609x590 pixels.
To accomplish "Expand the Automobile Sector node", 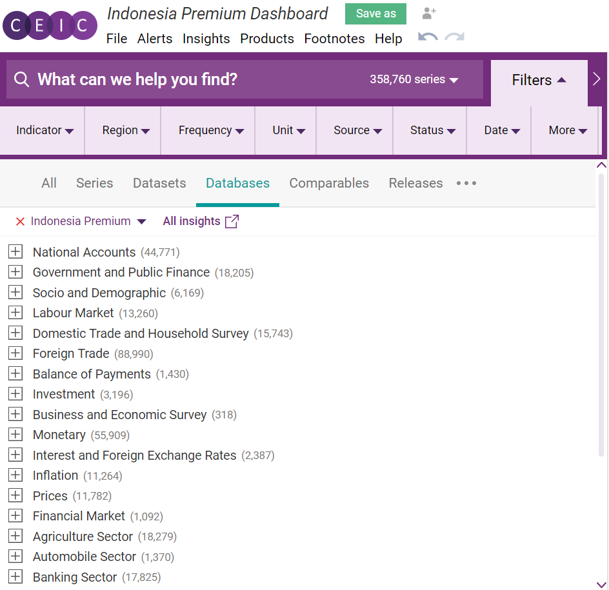I will point(15,556).
